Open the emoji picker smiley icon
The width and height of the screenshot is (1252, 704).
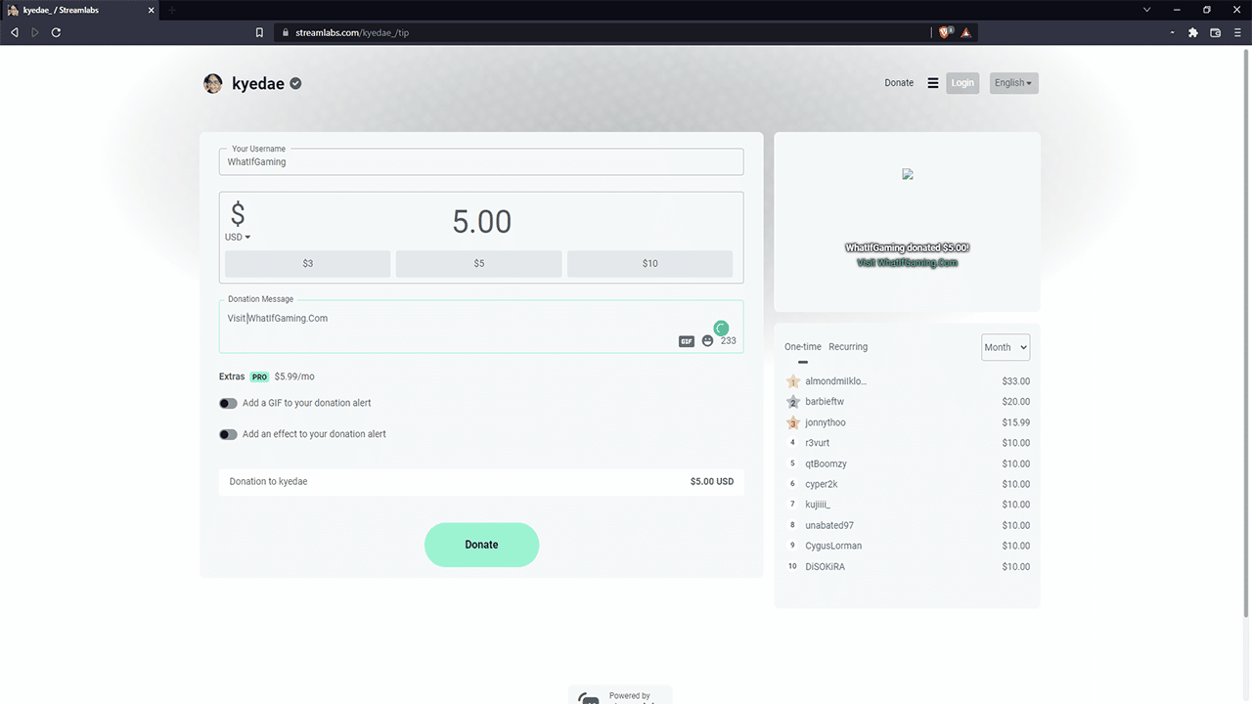coord(708,341)
